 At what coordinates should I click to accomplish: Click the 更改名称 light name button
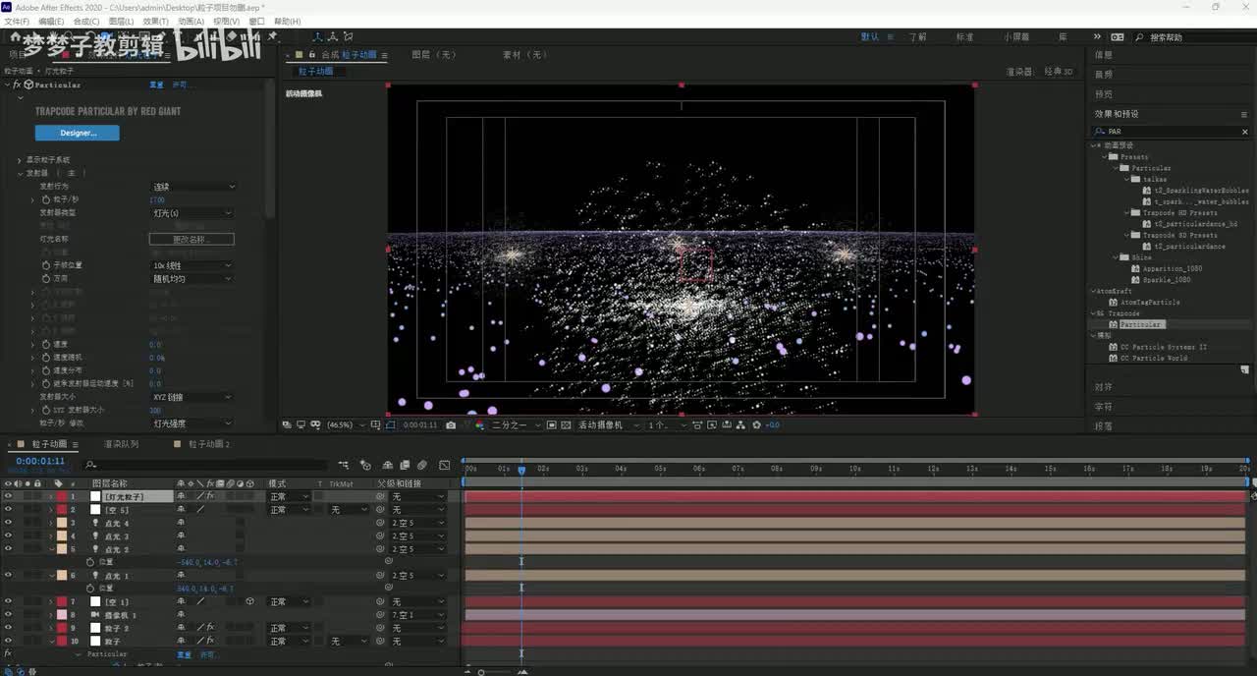click(191, 239)
